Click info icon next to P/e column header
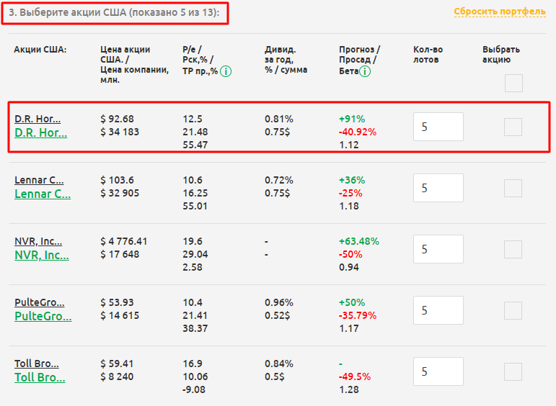The height and width of the screenshot is (406, 556). click(226, 71)
